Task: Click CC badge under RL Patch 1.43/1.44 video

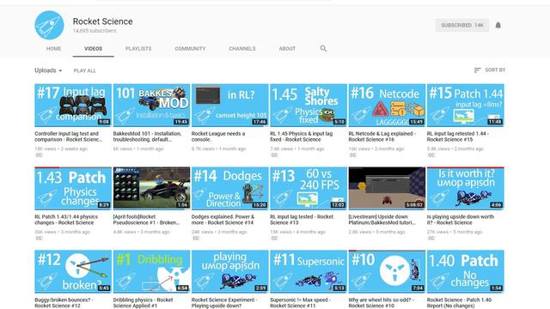Action: (x=39, y=239)
